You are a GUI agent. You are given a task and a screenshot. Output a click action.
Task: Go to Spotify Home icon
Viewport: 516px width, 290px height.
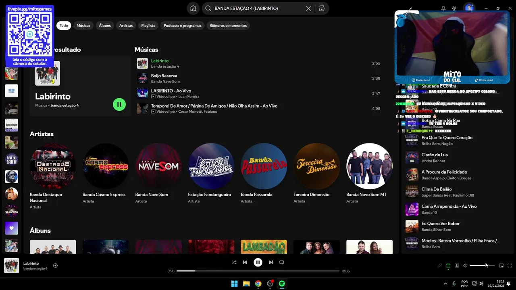pos(193,8)
